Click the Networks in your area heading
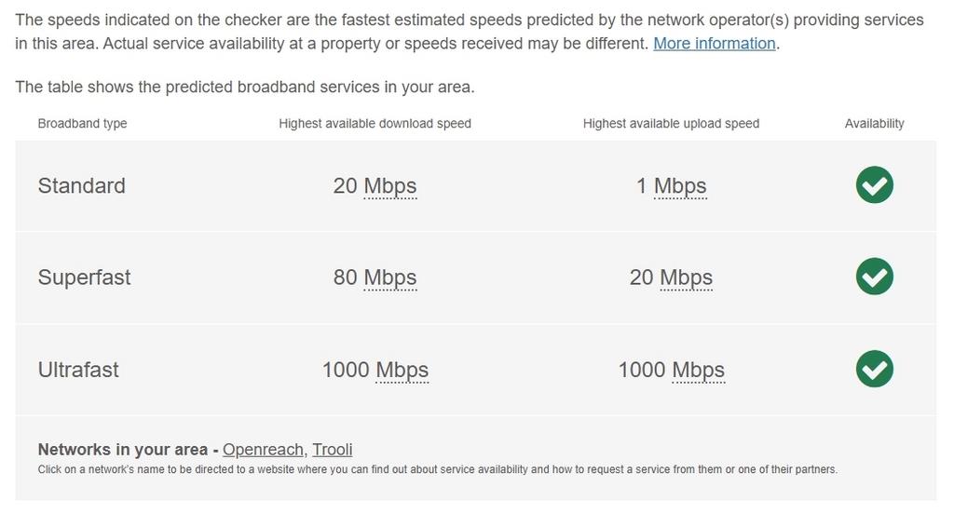Image resolution: width=954 pixels, height=514 pixels. pyautogui.click(x=122, y=450)
